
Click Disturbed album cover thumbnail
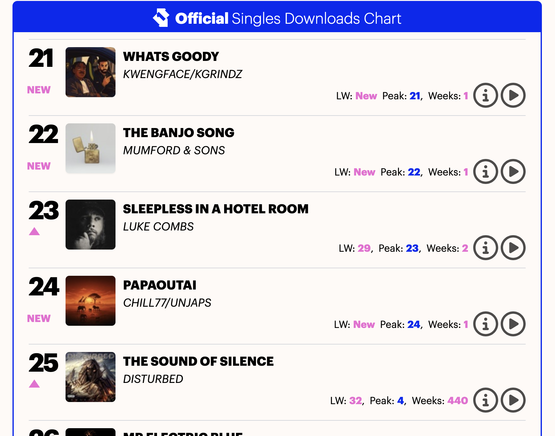(x=91, y=377)
